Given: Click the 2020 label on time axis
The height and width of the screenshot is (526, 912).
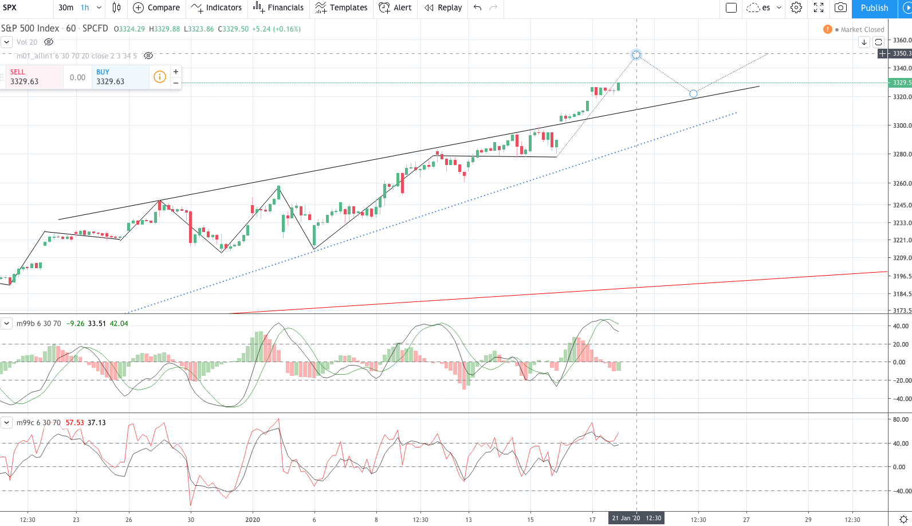Looking at the screenshot, I should (253, 520).
